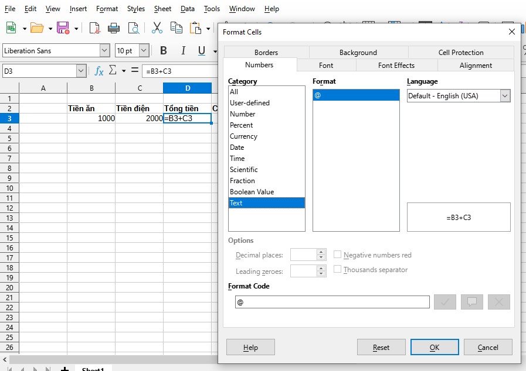Click the Copy icon
The image size is (526, 371).
tap(176, 28)
